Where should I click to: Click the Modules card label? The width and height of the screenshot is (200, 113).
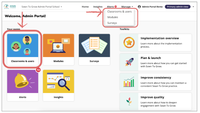point(58,61)
